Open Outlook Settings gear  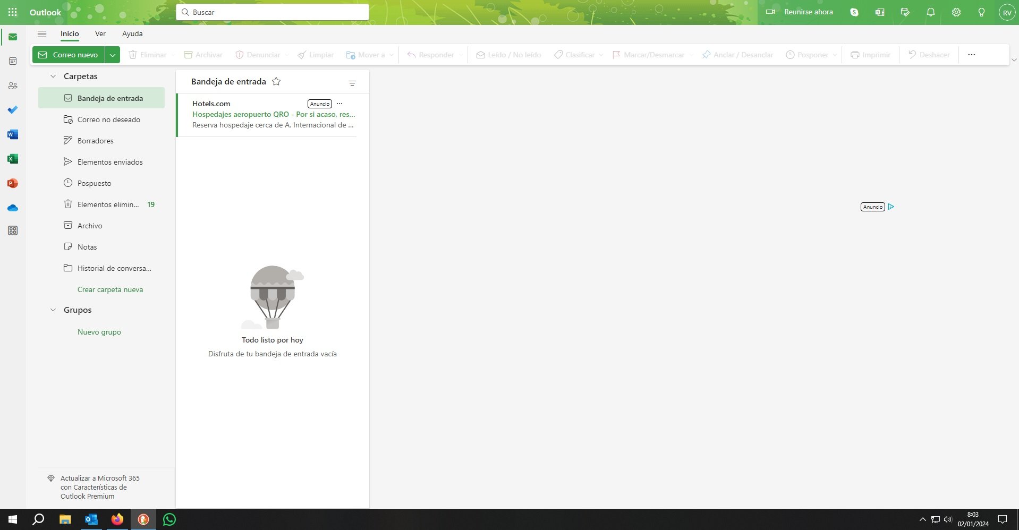tap(955, 12)
